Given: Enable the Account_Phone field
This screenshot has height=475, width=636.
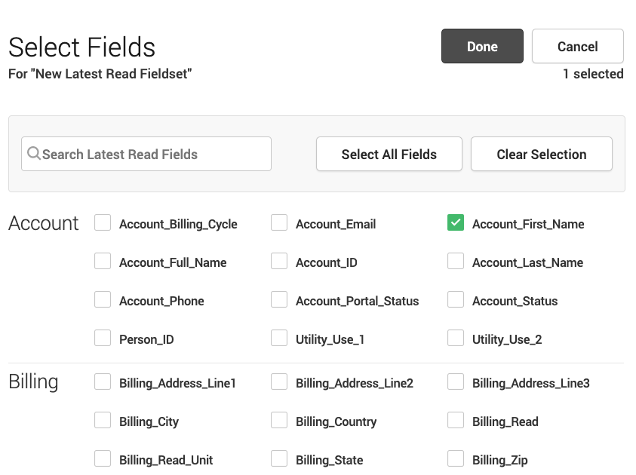Looking at the screenshot, I should pyautogui.click(x=103, y=300).
